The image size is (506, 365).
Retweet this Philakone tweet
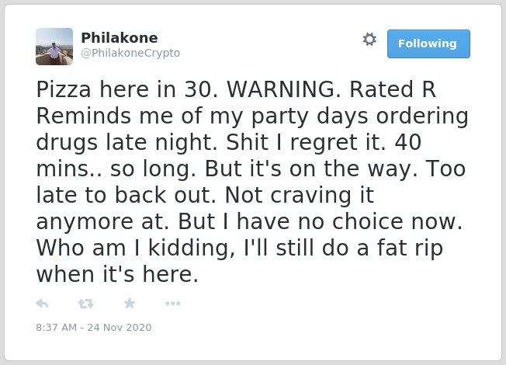86,304
